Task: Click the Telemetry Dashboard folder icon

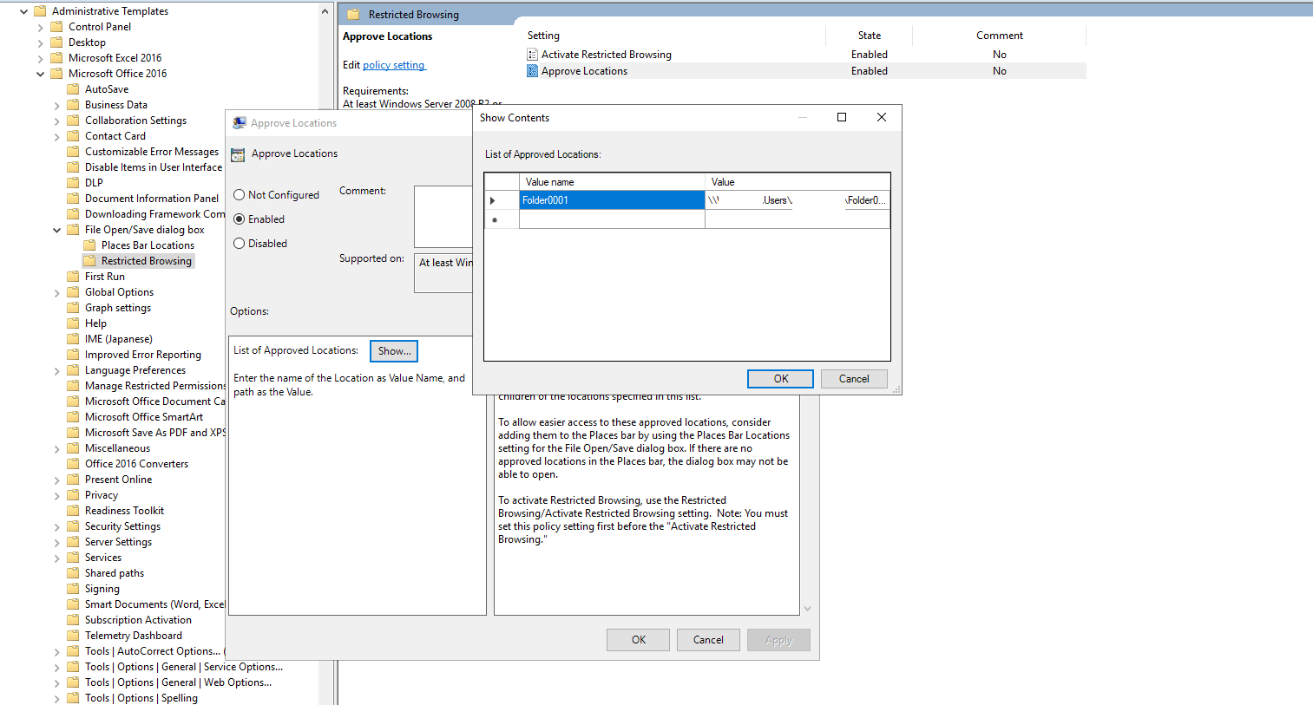Action: [75, 635]
